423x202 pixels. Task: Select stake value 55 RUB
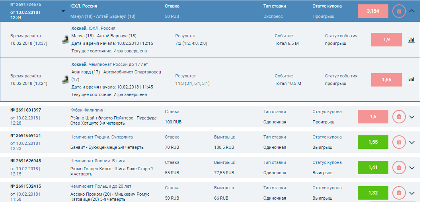172,173
